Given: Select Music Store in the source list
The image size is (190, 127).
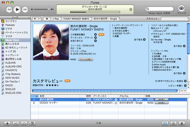Looking at the screenshot, I should 15,40.
